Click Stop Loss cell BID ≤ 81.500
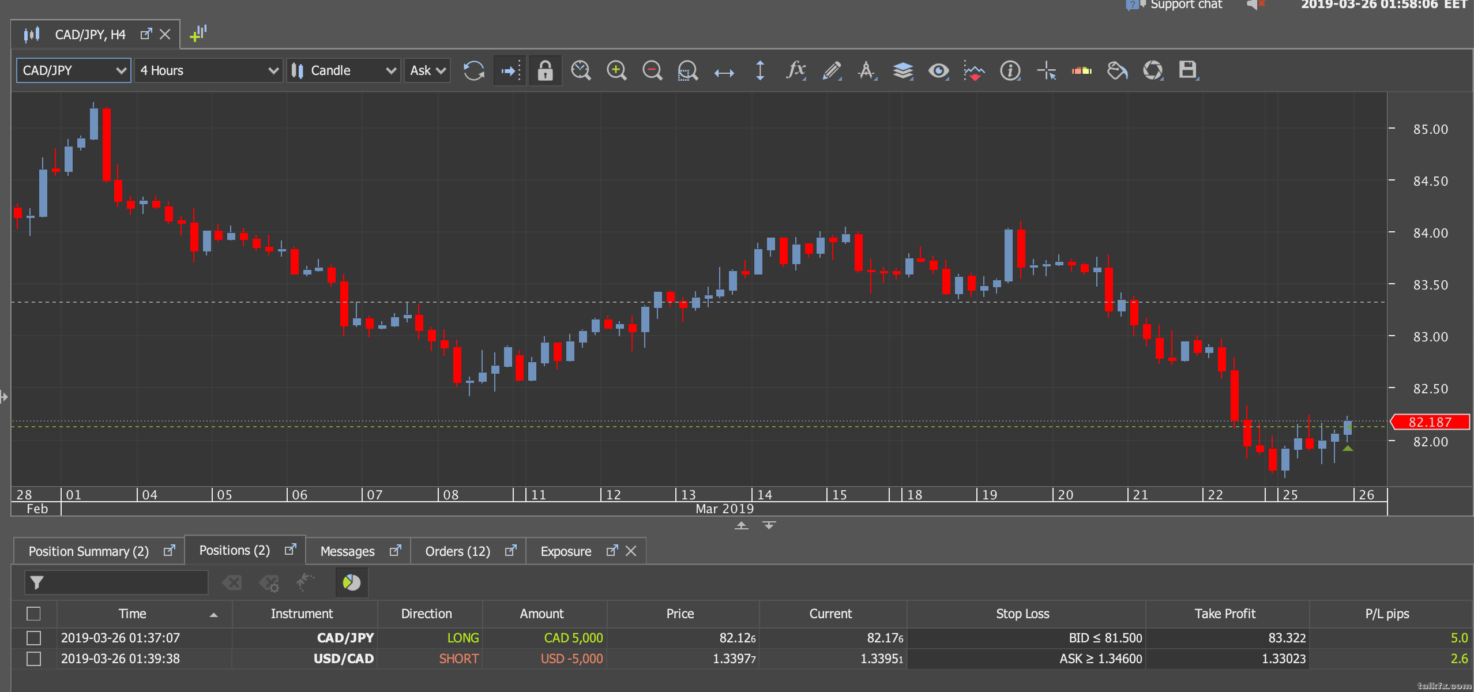Viewport: 1474px width, 692px height. 1026,638
